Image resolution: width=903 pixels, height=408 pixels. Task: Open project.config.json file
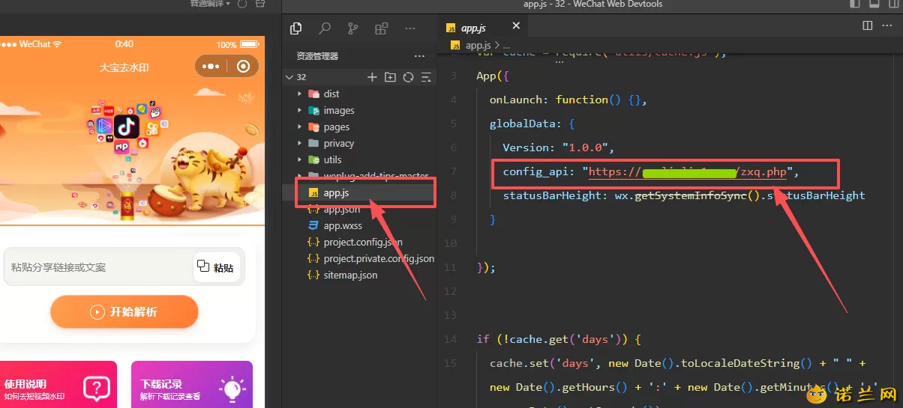pos(358,242)
